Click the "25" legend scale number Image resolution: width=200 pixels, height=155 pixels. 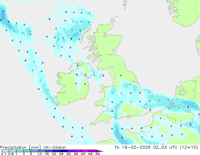point(61,154)
